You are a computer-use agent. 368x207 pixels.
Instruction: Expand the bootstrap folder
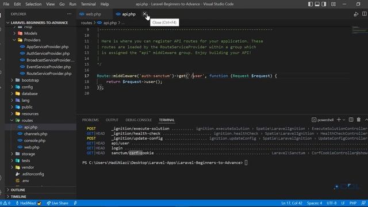pos(30,80)
